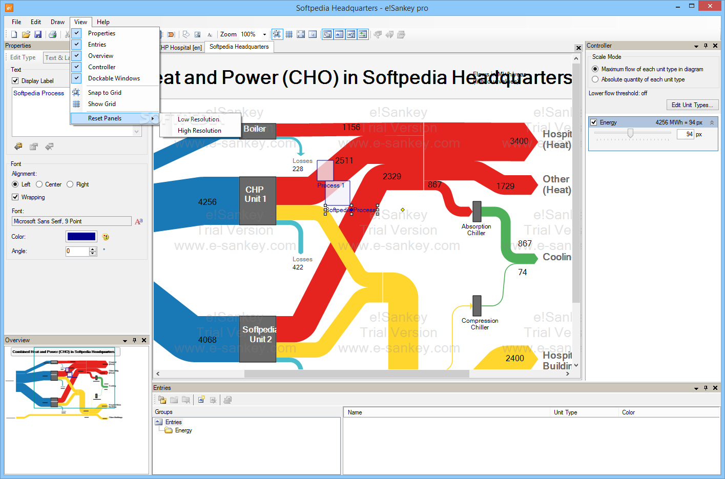Open the Overview panel dropdown arrow

point(125,341)
